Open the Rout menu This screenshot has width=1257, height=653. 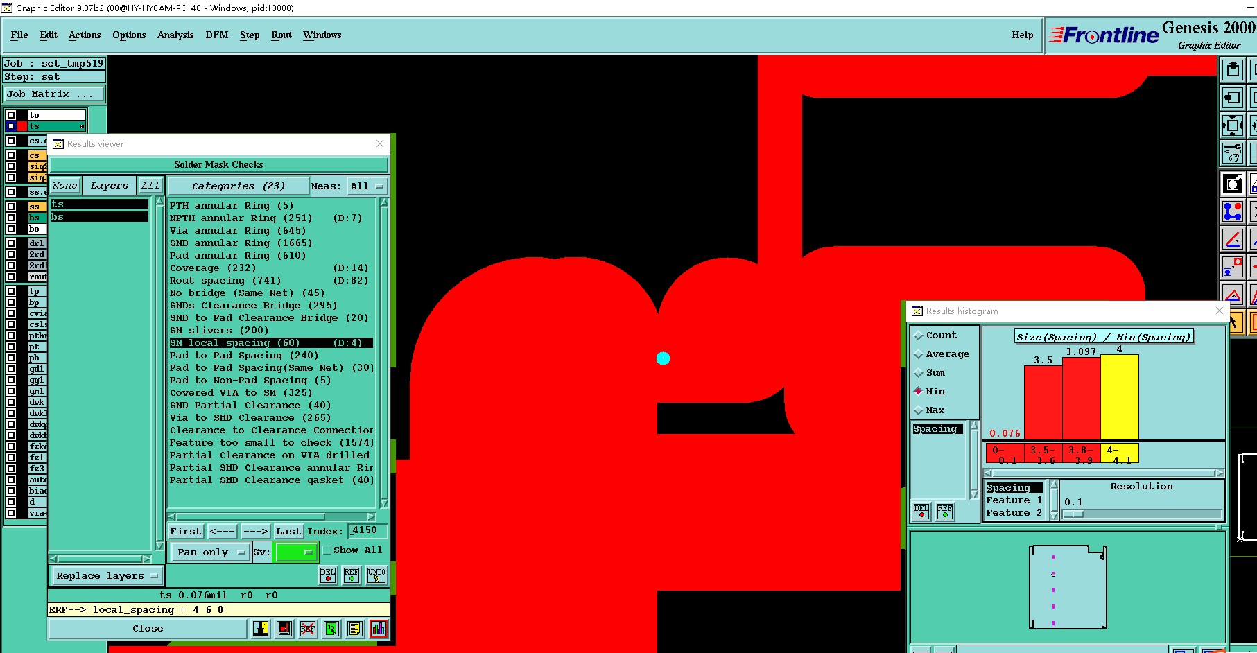point(281,35)
